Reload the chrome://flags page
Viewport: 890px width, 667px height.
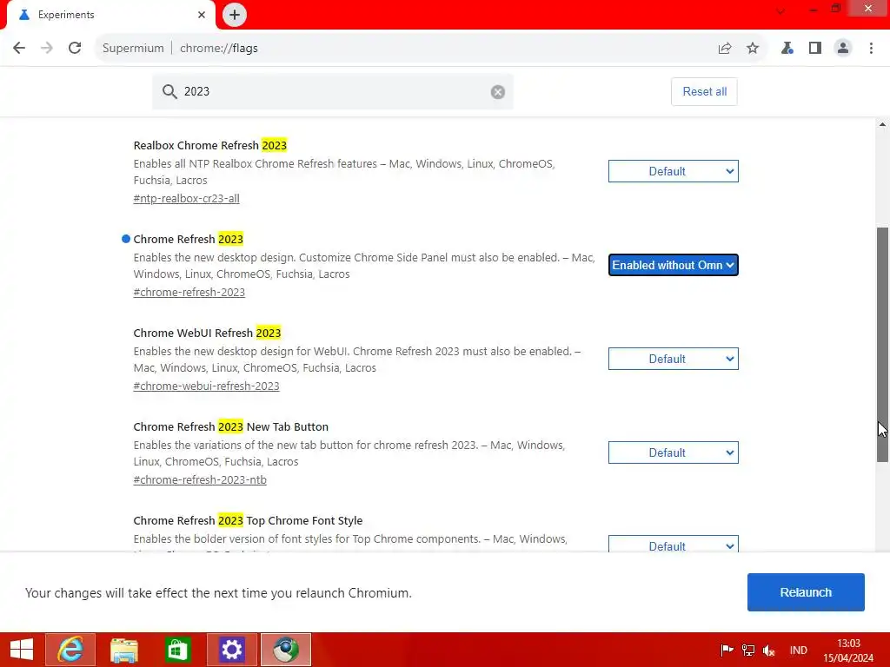[x=75, y=49]
